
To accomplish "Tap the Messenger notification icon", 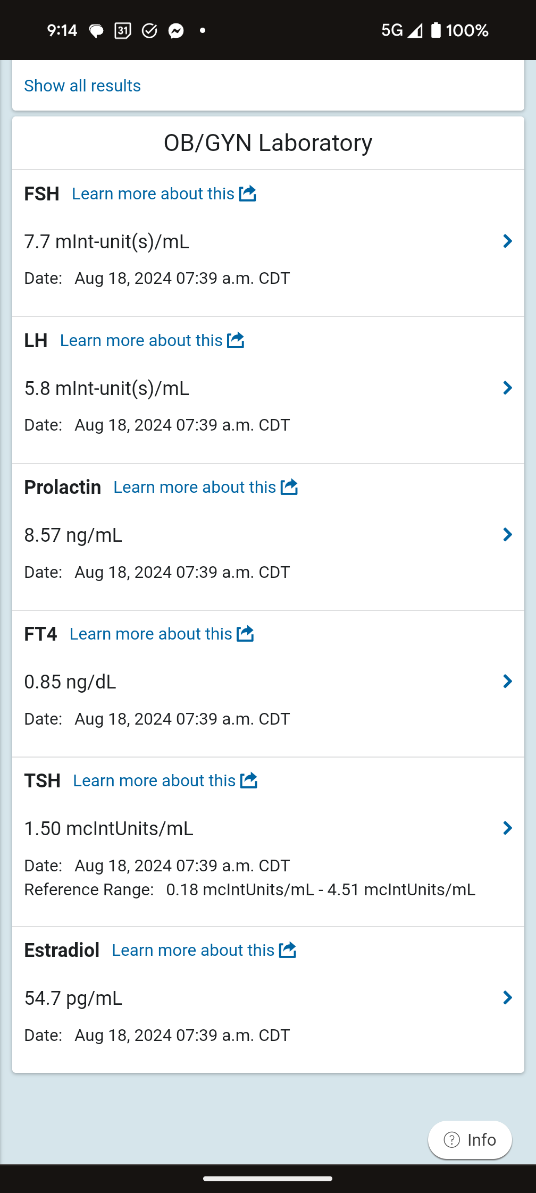I will [176, 31].
